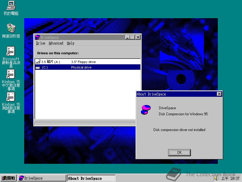This screenshot has height=182, width=242.
Task: Select the Recycle Bin desktop icon
Action: tap(11, 31)
